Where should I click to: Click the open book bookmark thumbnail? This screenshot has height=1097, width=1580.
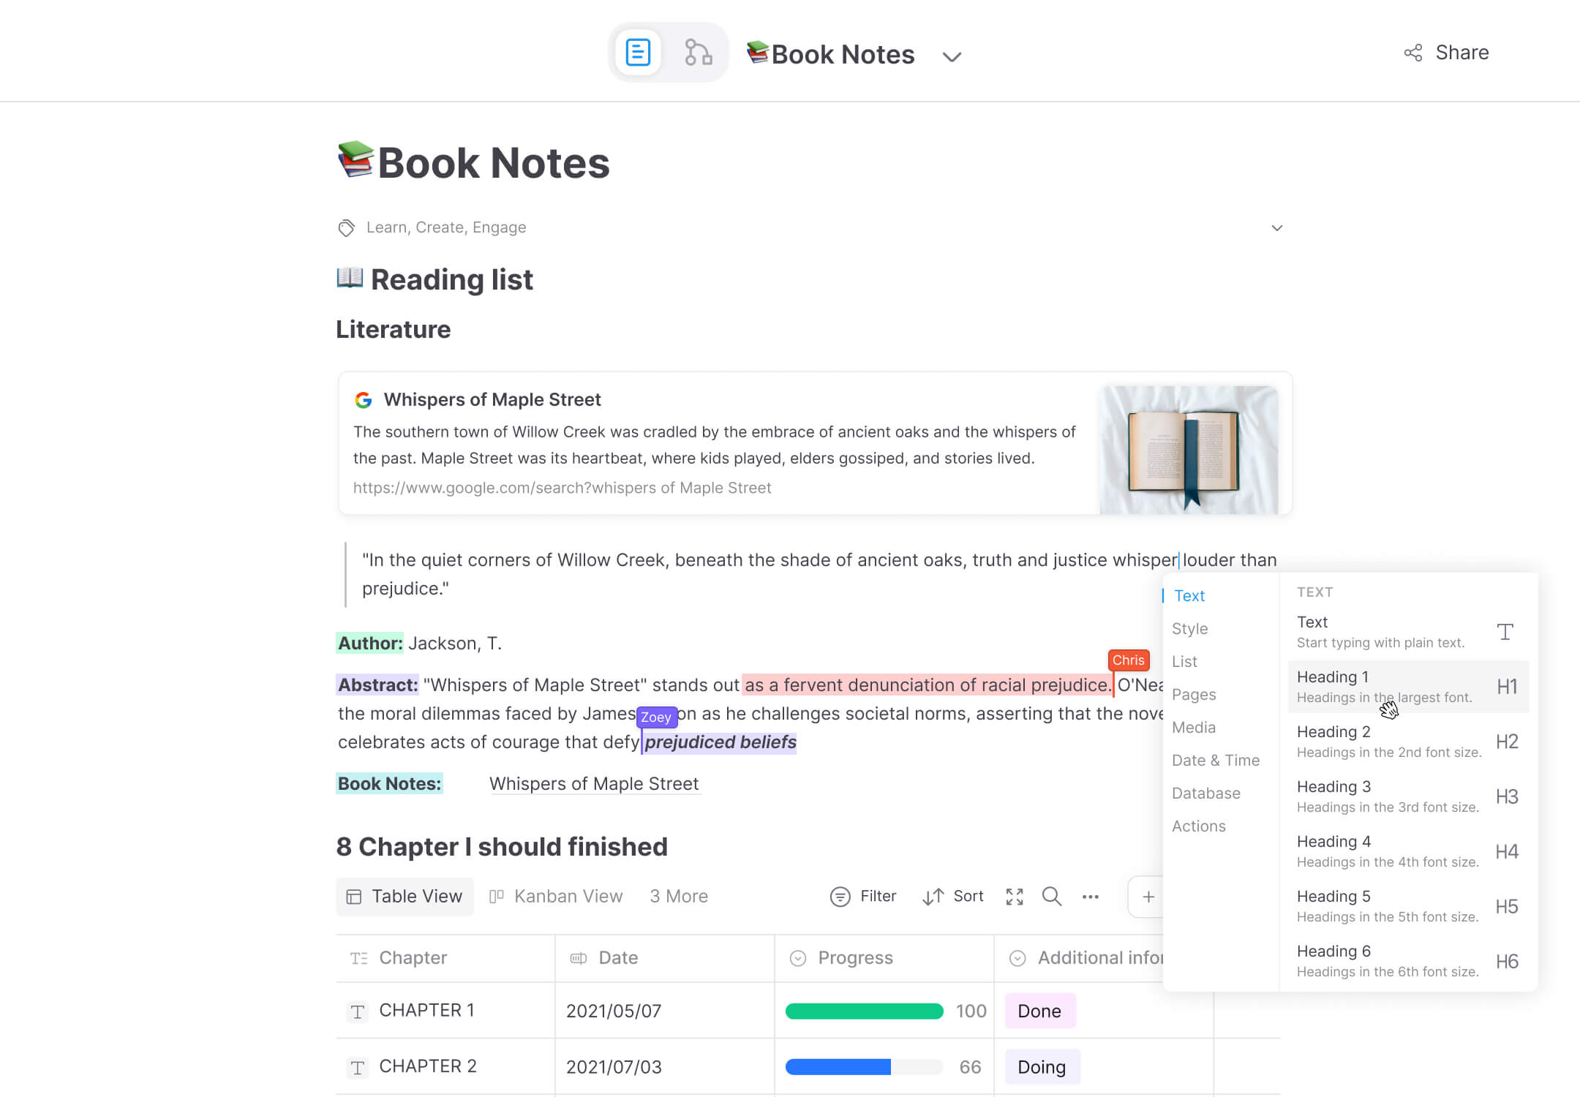[1188, 450]
